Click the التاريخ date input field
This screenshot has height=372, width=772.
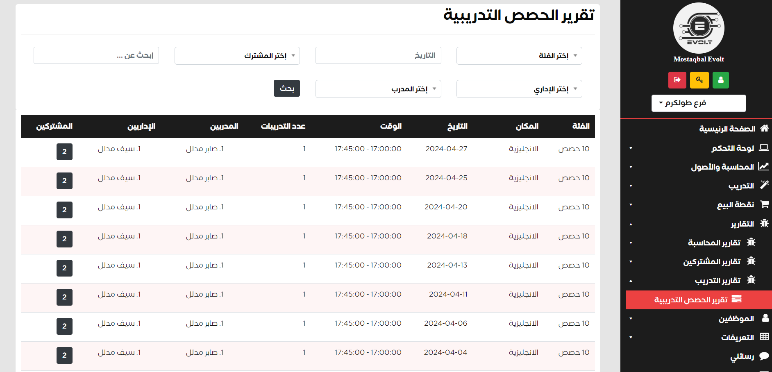(378, 56)
